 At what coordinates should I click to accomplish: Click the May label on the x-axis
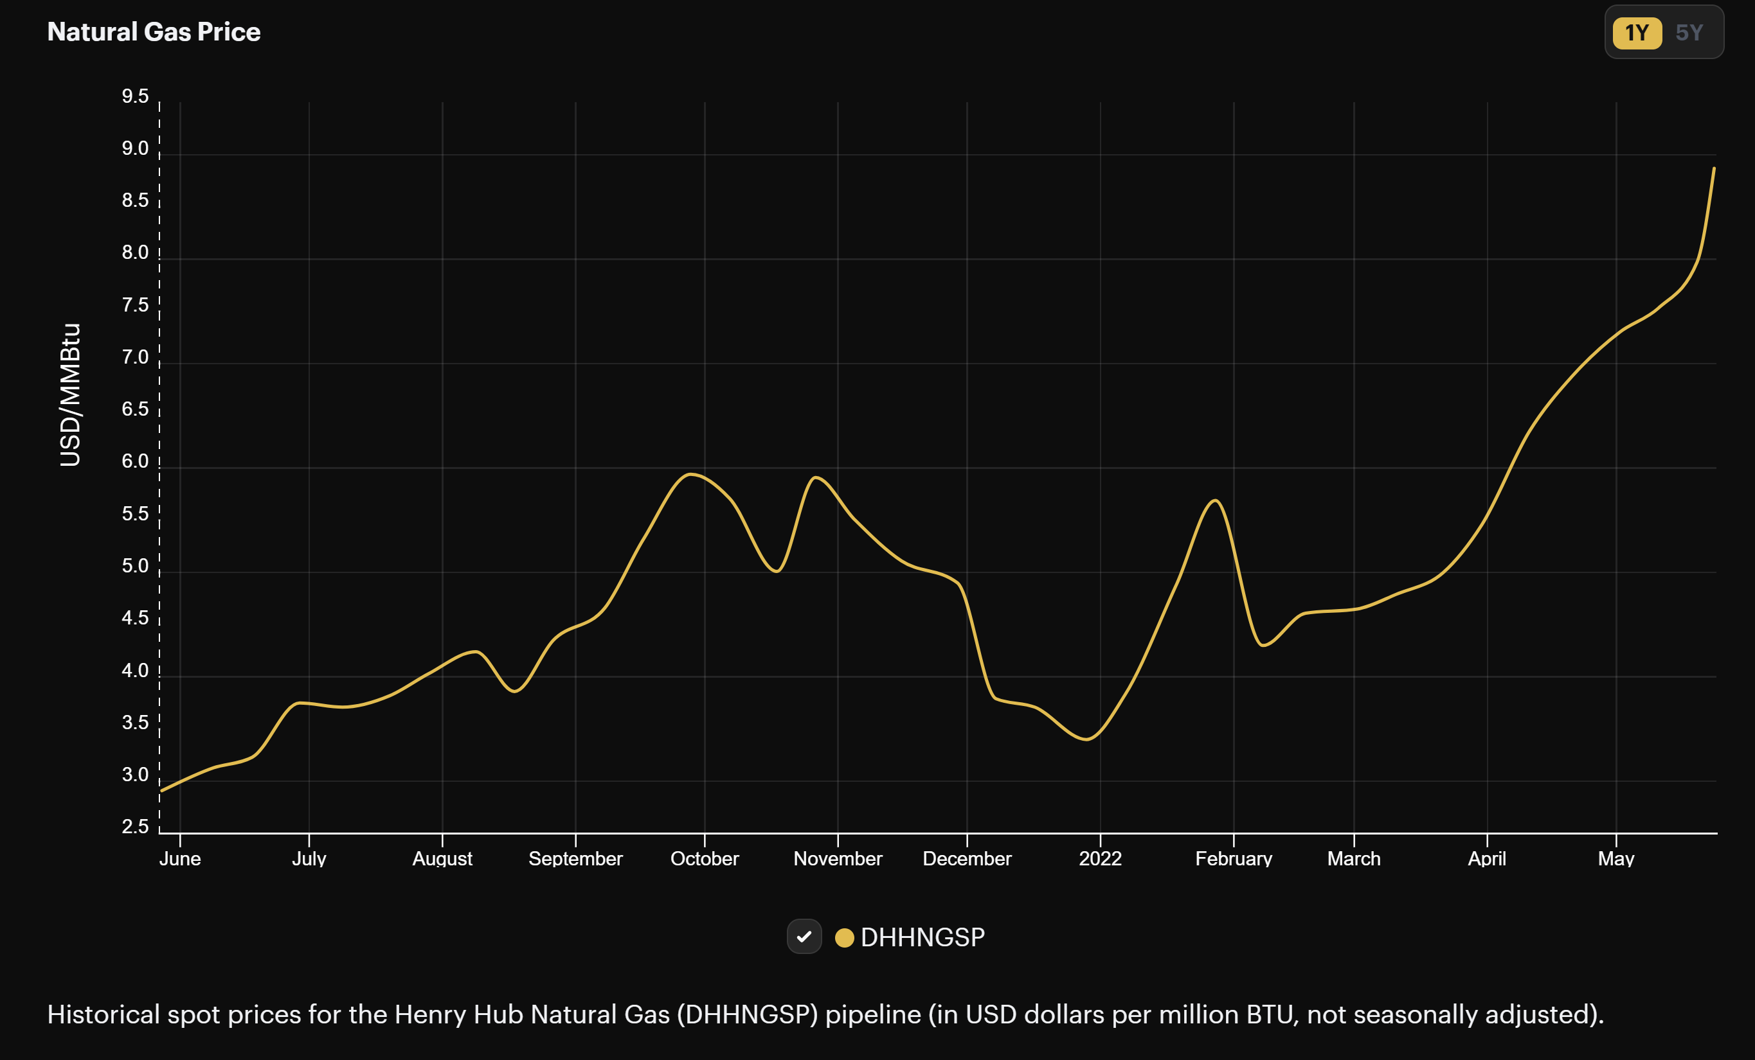point(1617,858)
